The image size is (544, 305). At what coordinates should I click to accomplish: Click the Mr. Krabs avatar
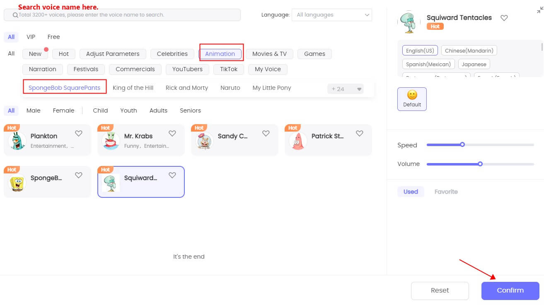click(x=111, y=141)
